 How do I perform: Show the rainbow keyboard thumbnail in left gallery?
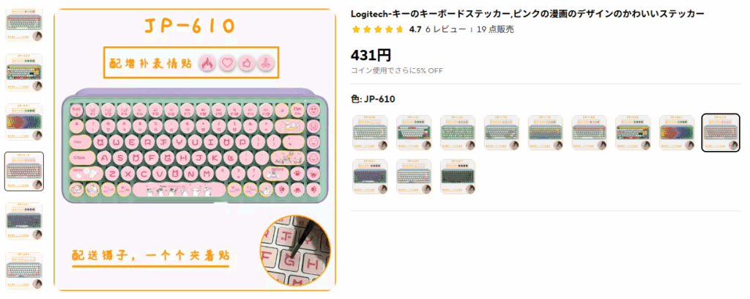click(24, 122)
